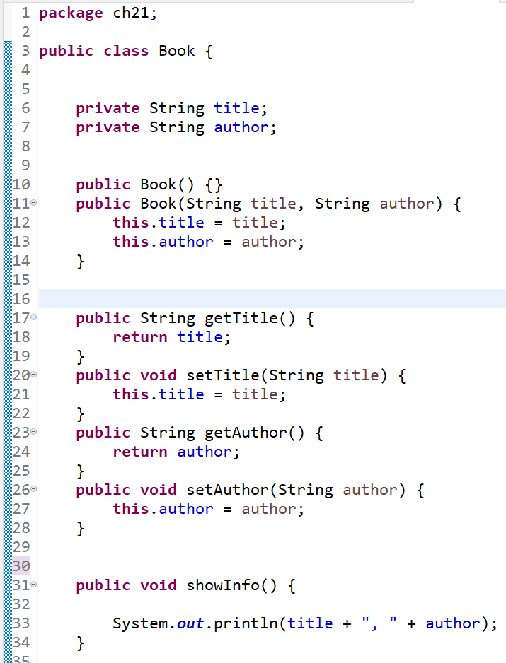Click the 'out' field in System.out
The image size is (506, 663).
point(190,623)
